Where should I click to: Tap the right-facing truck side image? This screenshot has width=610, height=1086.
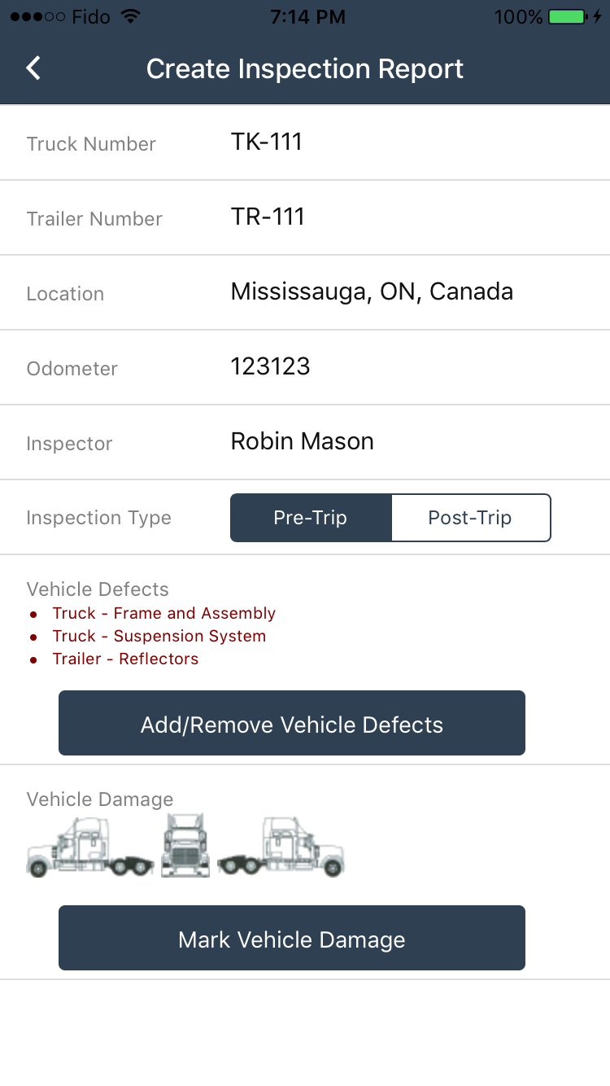281,847
